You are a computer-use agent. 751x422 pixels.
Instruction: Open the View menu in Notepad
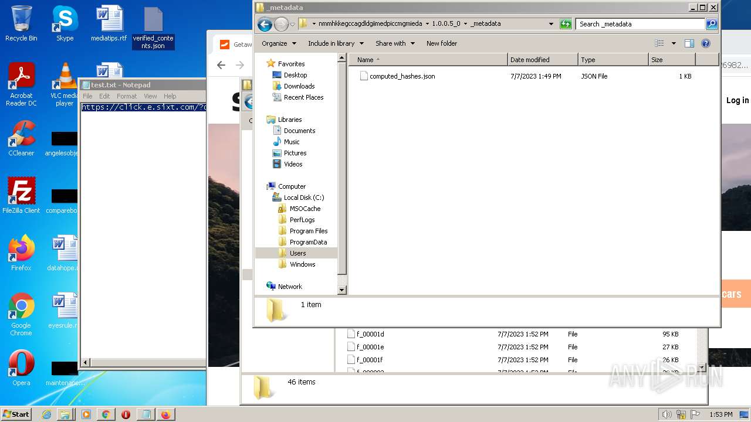coord(150,96)
